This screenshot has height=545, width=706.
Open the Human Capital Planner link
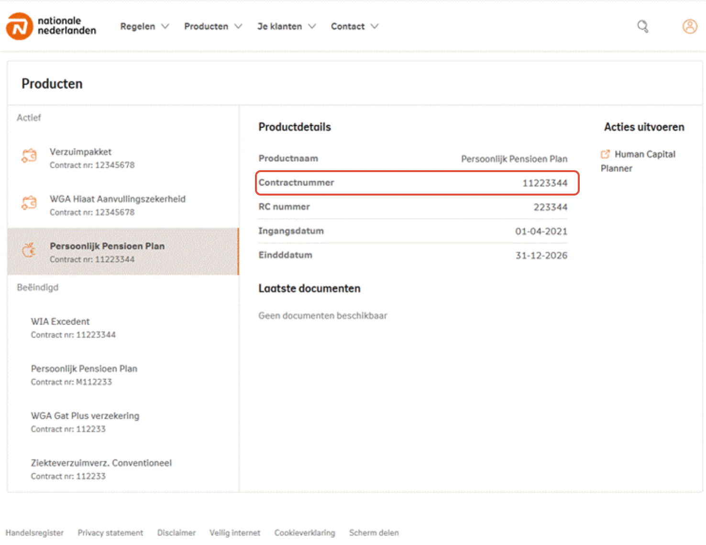[638, 161]
